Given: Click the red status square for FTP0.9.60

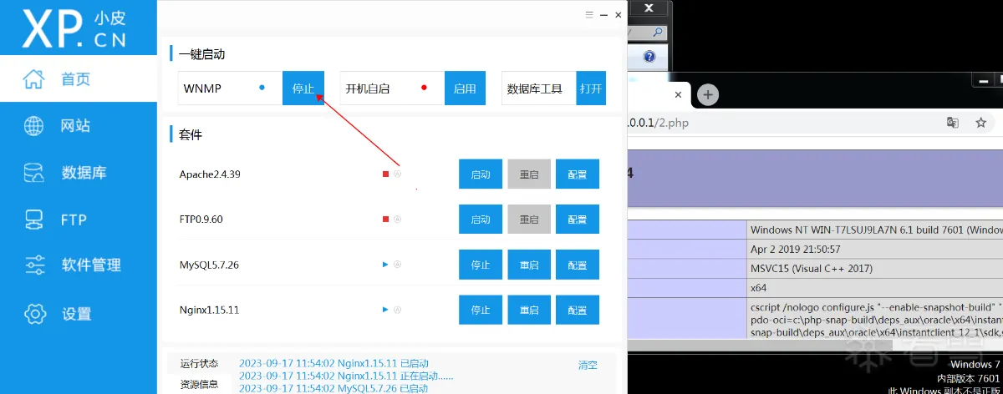Looking at the screenshot, I should [386, 220].
